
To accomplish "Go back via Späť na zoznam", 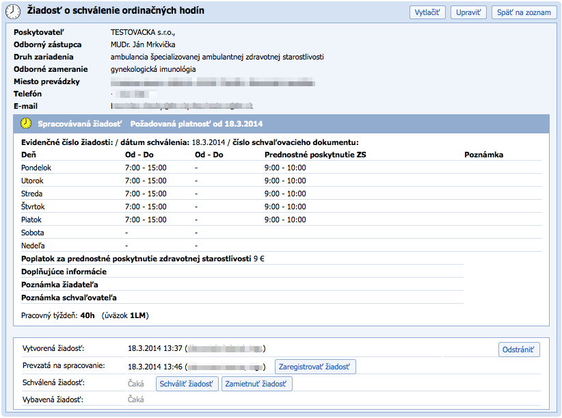I will tap(524, 13).
